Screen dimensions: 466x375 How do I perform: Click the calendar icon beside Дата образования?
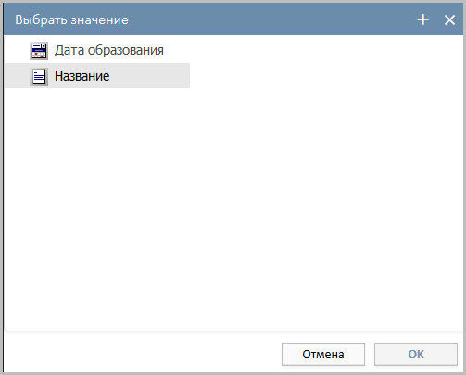[x=39, y=51]
